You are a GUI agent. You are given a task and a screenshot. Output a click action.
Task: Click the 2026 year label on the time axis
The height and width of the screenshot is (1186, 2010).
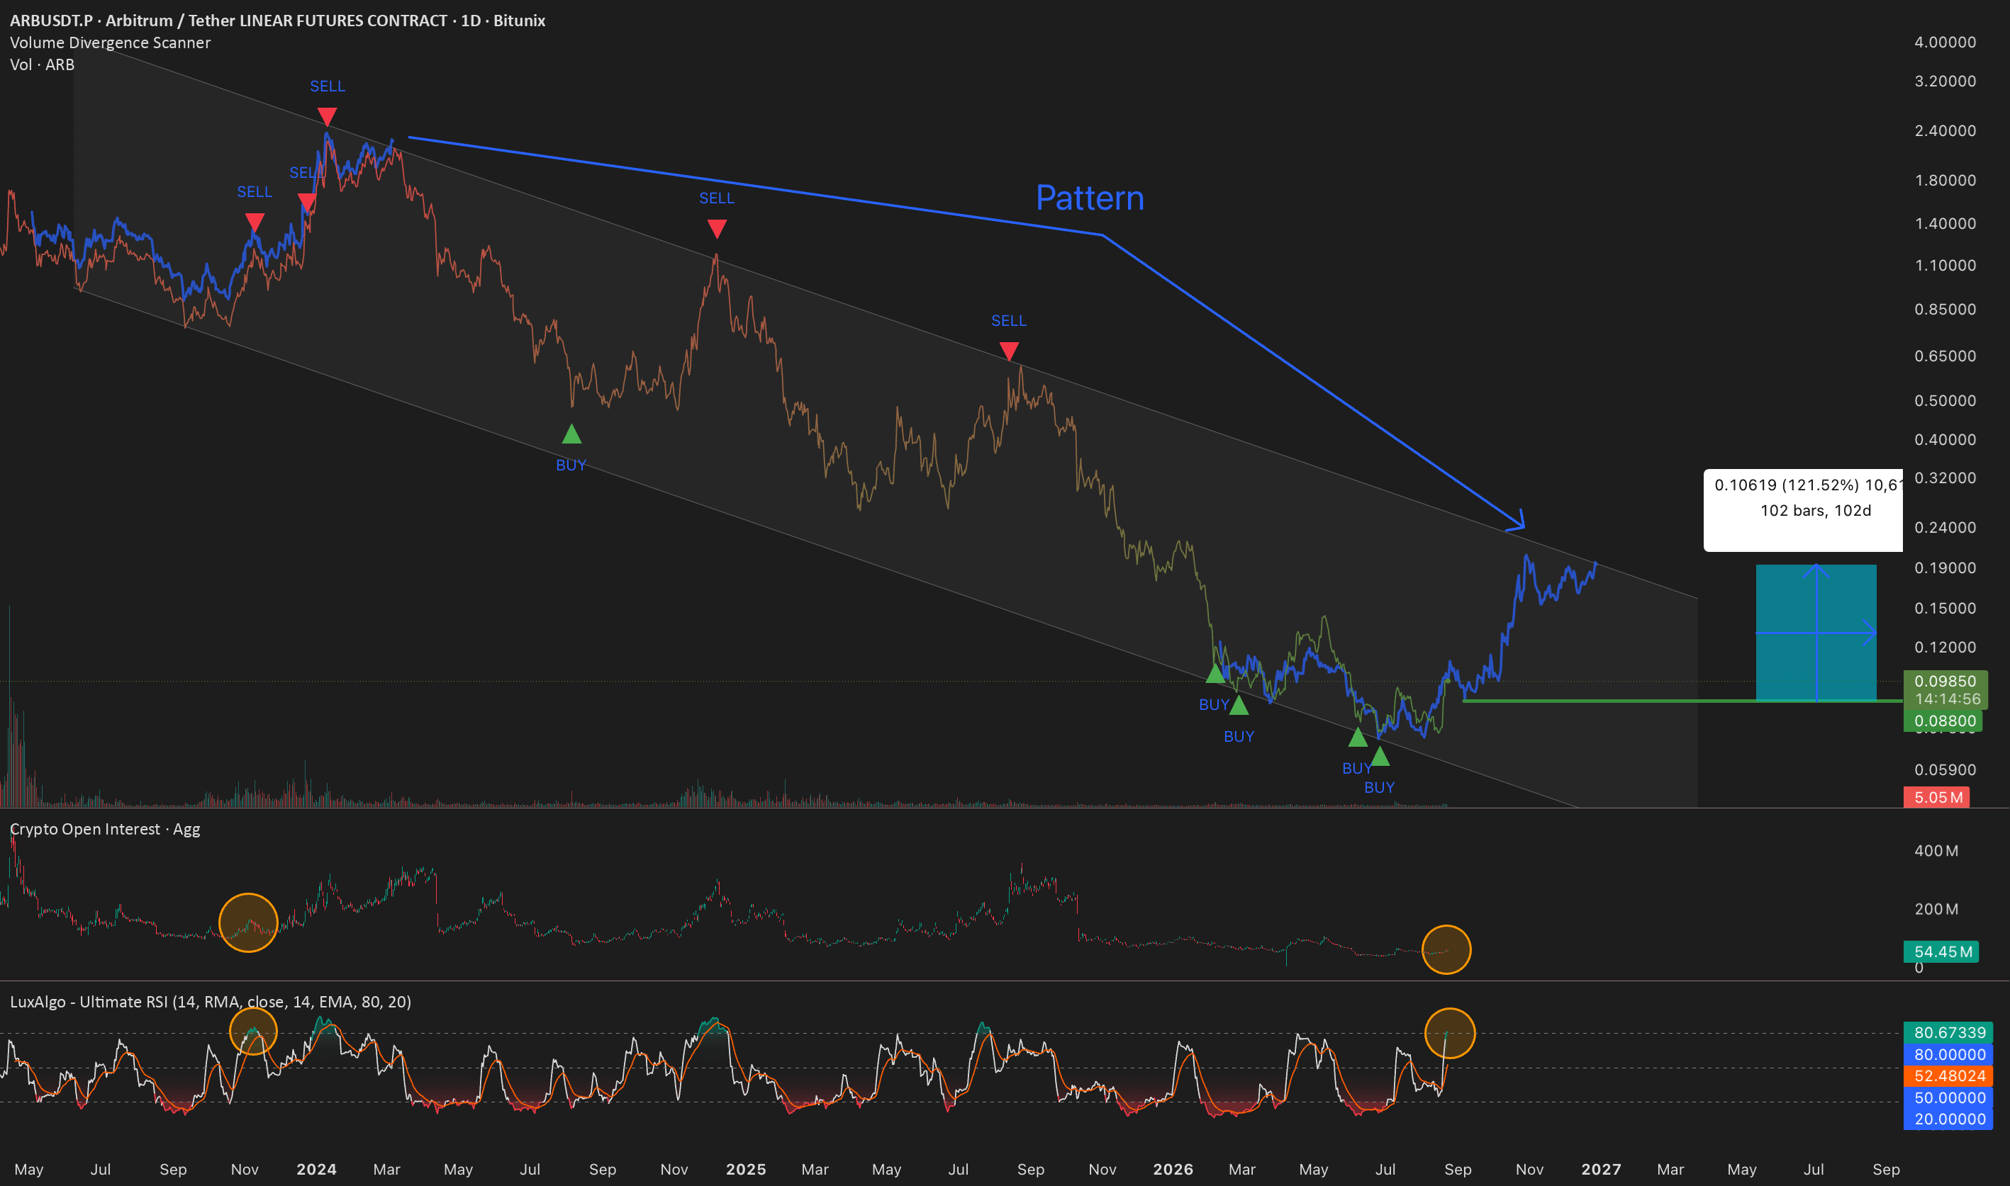point(1173,1170)
